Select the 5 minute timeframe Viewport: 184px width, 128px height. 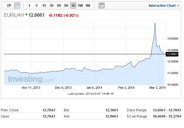coord(37,5)
